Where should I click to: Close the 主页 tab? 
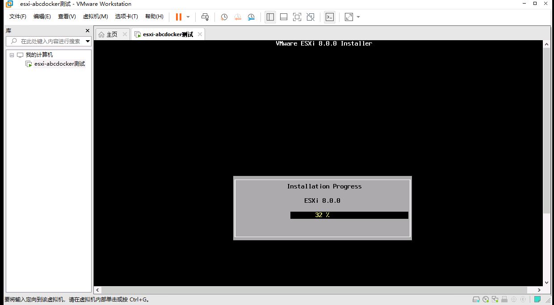pos(125,34)
